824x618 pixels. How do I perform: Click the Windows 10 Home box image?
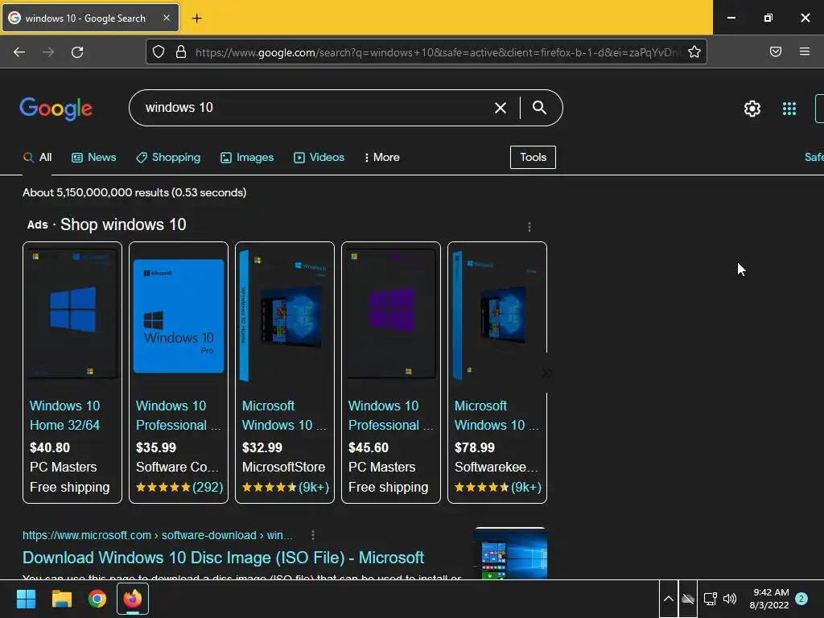285,315
